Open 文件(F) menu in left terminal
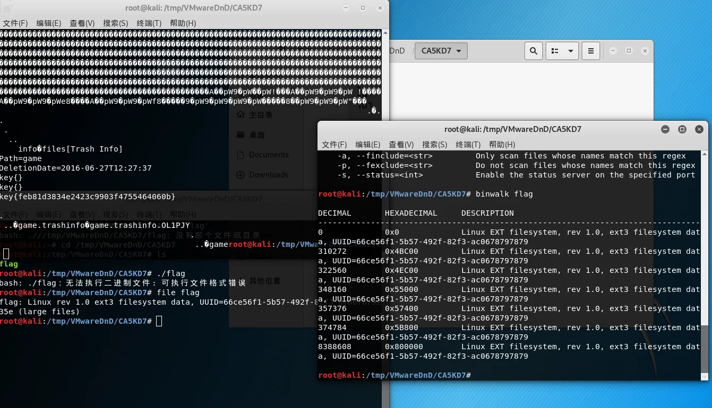Screen dimensions: 712x408 pyautogui.click(x=15, y=23)
